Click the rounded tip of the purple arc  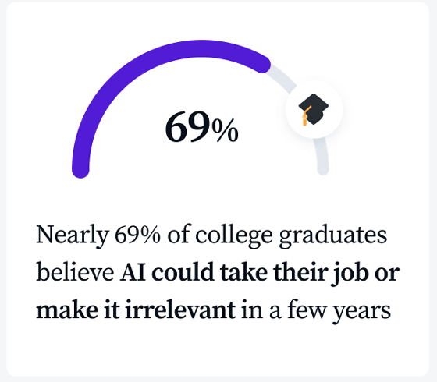(262, 65)
